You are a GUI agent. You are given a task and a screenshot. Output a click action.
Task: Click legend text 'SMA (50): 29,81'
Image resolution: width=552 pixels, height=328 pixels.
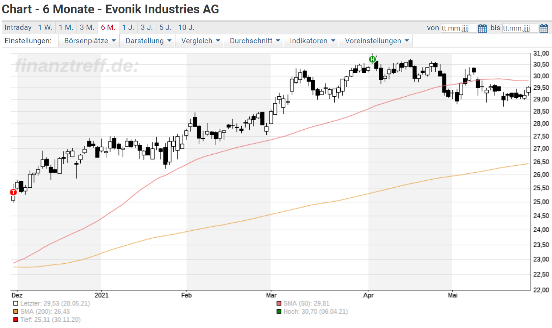tap(306, 303)
